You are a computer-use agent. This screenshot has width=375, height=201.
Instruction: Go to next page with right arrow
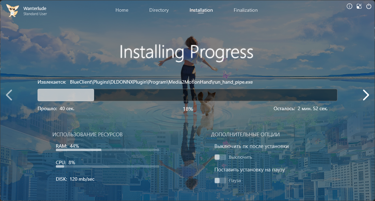point(366,95)
